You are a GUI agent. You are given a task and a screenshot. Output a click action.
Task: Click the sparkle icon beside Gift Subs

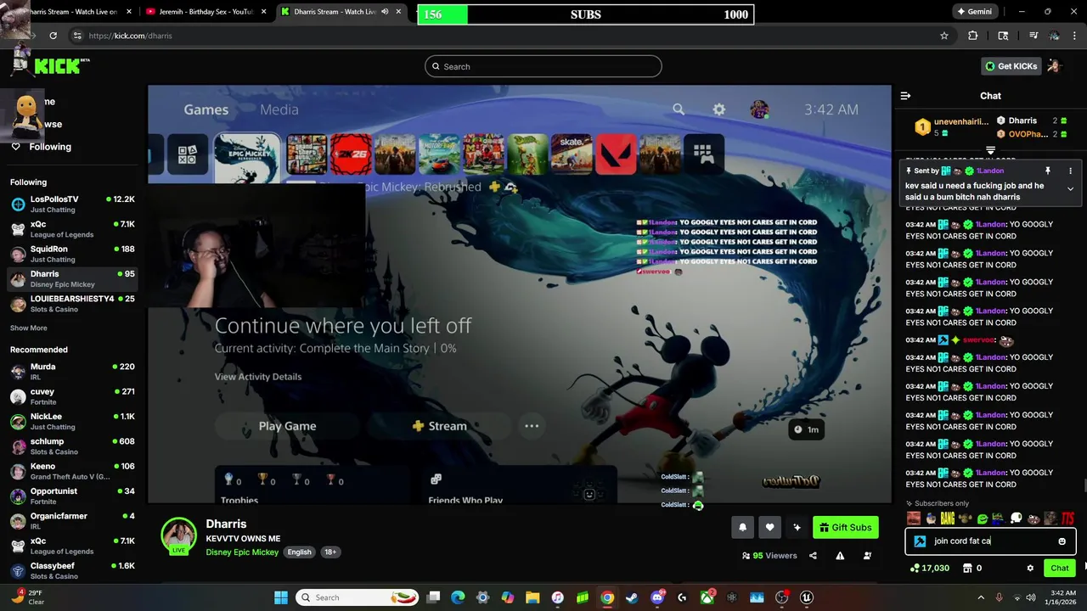tap(797, 527)
